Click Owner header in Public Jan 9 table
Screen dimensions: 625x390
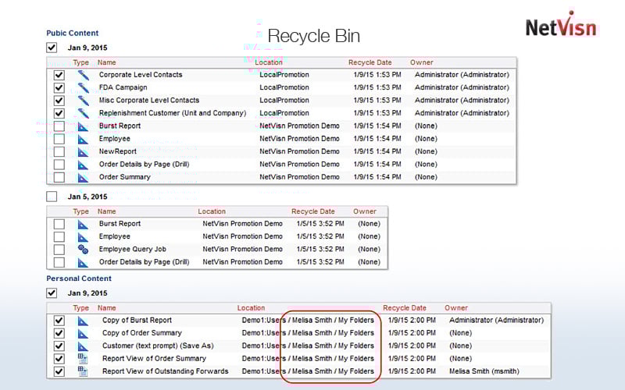[x=422, y=62]
